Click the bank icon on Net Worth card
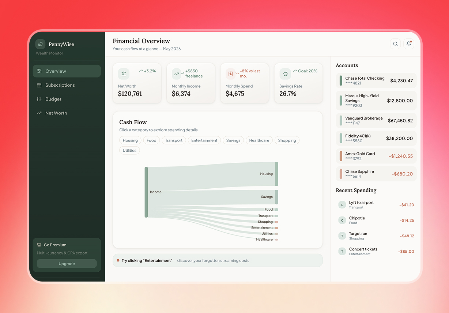The width and height of the screenshot is (449, 313). [x=124, y=74]
